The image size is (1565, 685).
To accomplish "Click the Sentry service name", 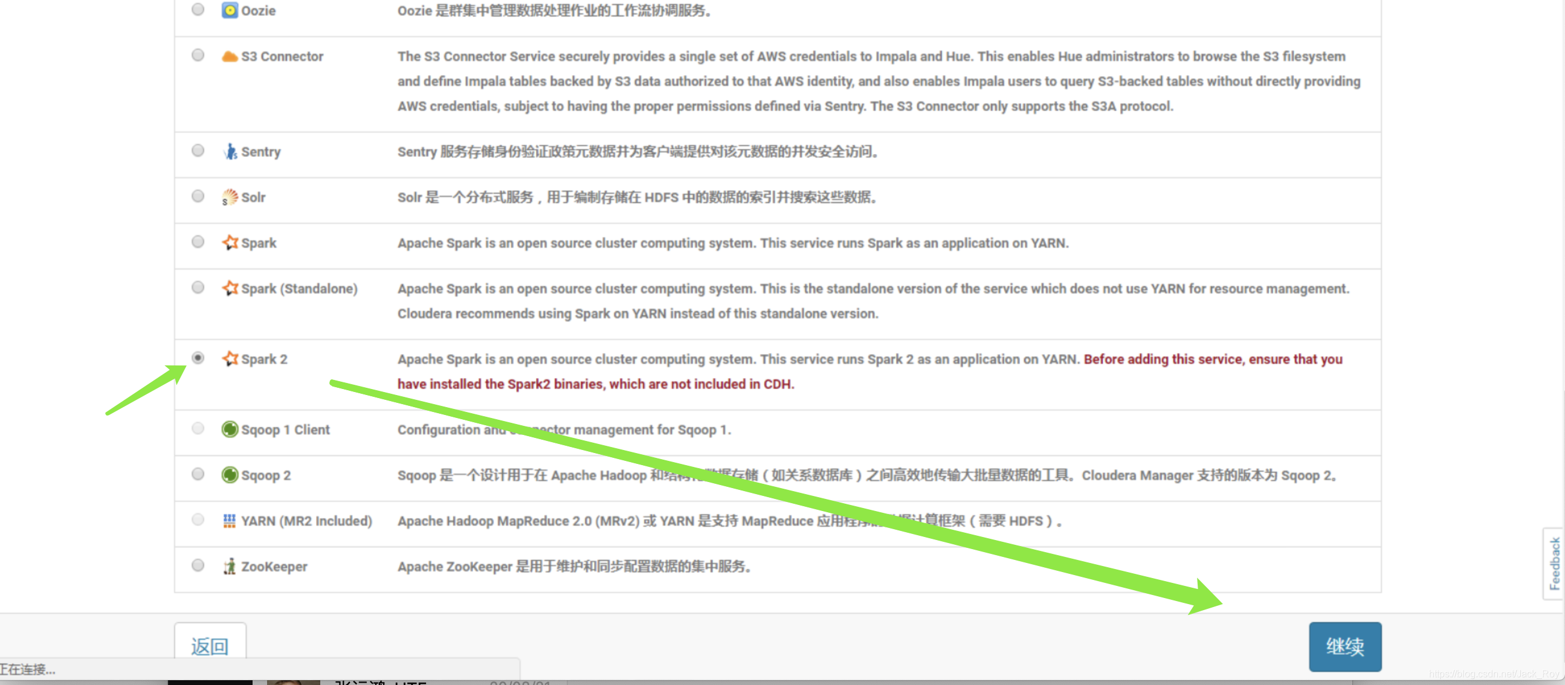I will 261,152.
